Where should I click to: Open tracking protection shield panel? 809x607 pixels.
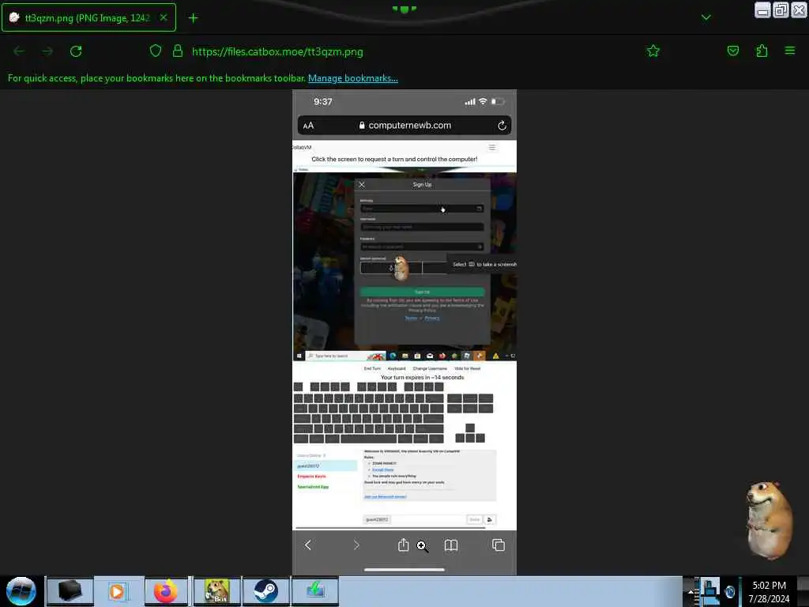tap(156, 51)
